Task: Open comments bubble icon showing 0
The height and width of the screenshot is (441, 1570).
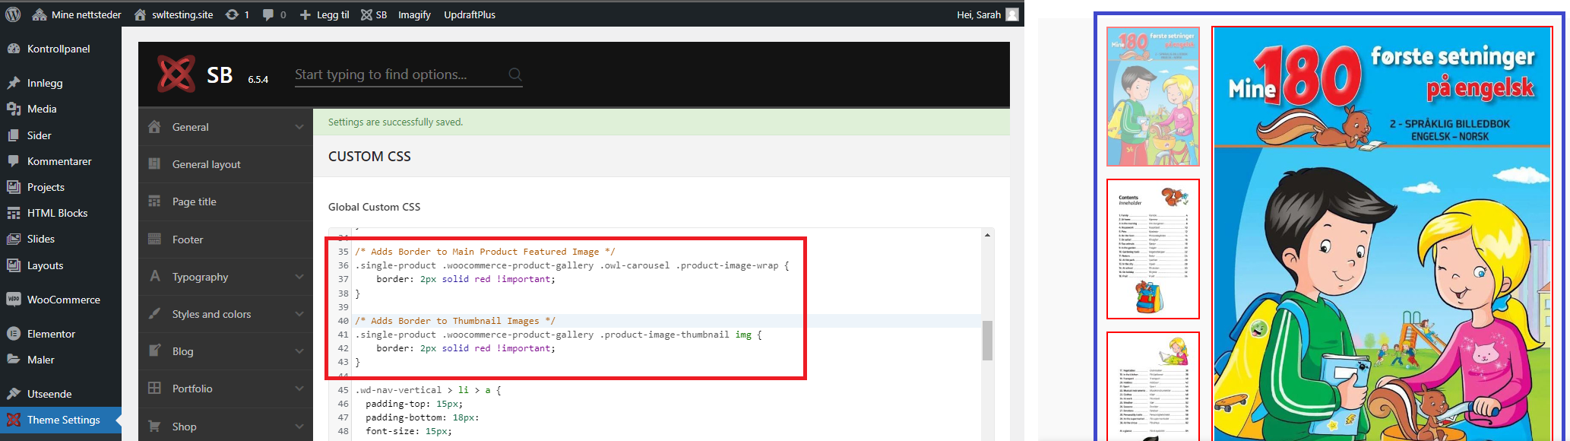Action: point(267,14)
